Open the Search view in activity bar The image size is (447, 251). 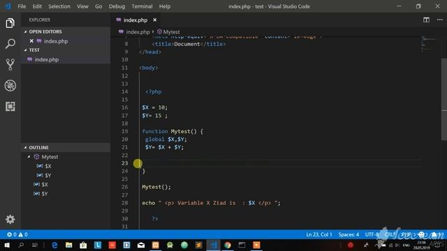10,44
